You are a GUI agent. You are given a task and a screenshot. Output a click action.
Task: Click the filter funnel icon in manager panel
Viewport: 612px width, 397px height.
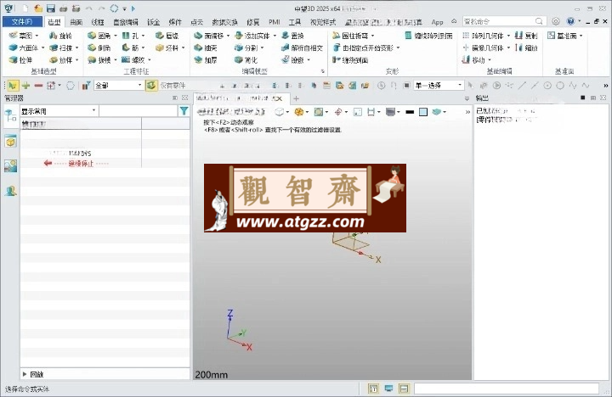(x=184, y=111)
